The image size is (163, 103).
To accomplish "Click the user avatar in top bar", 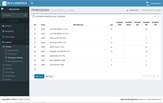I will [148, 3].
